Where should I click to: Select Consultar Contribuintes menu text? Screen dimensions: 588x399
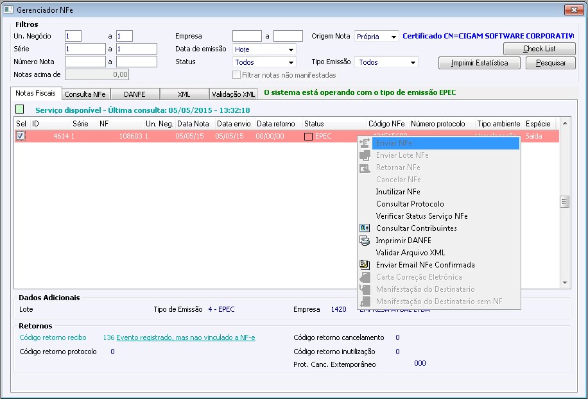416,228
